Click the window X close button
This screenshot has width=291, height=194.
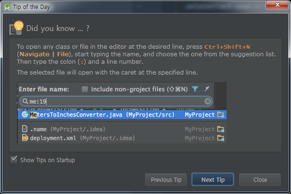278,4
